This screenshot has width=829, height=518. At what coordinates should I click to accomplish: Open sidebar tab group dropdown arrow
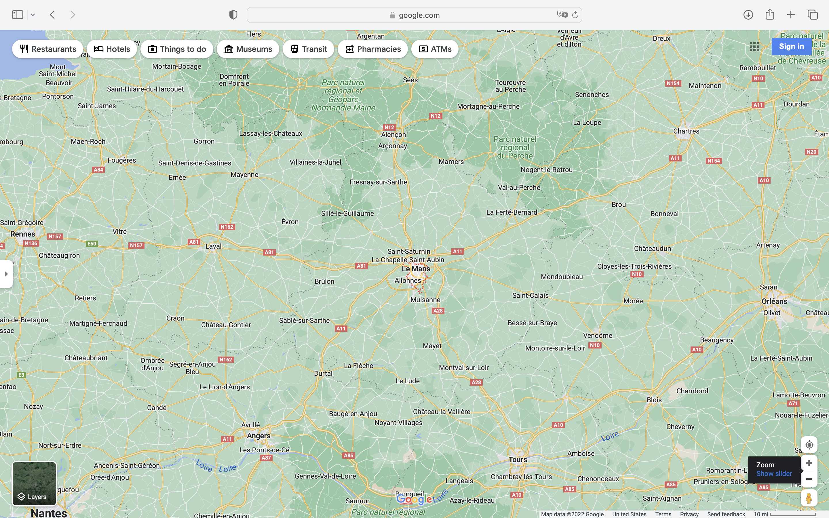(x=33, y=15)
